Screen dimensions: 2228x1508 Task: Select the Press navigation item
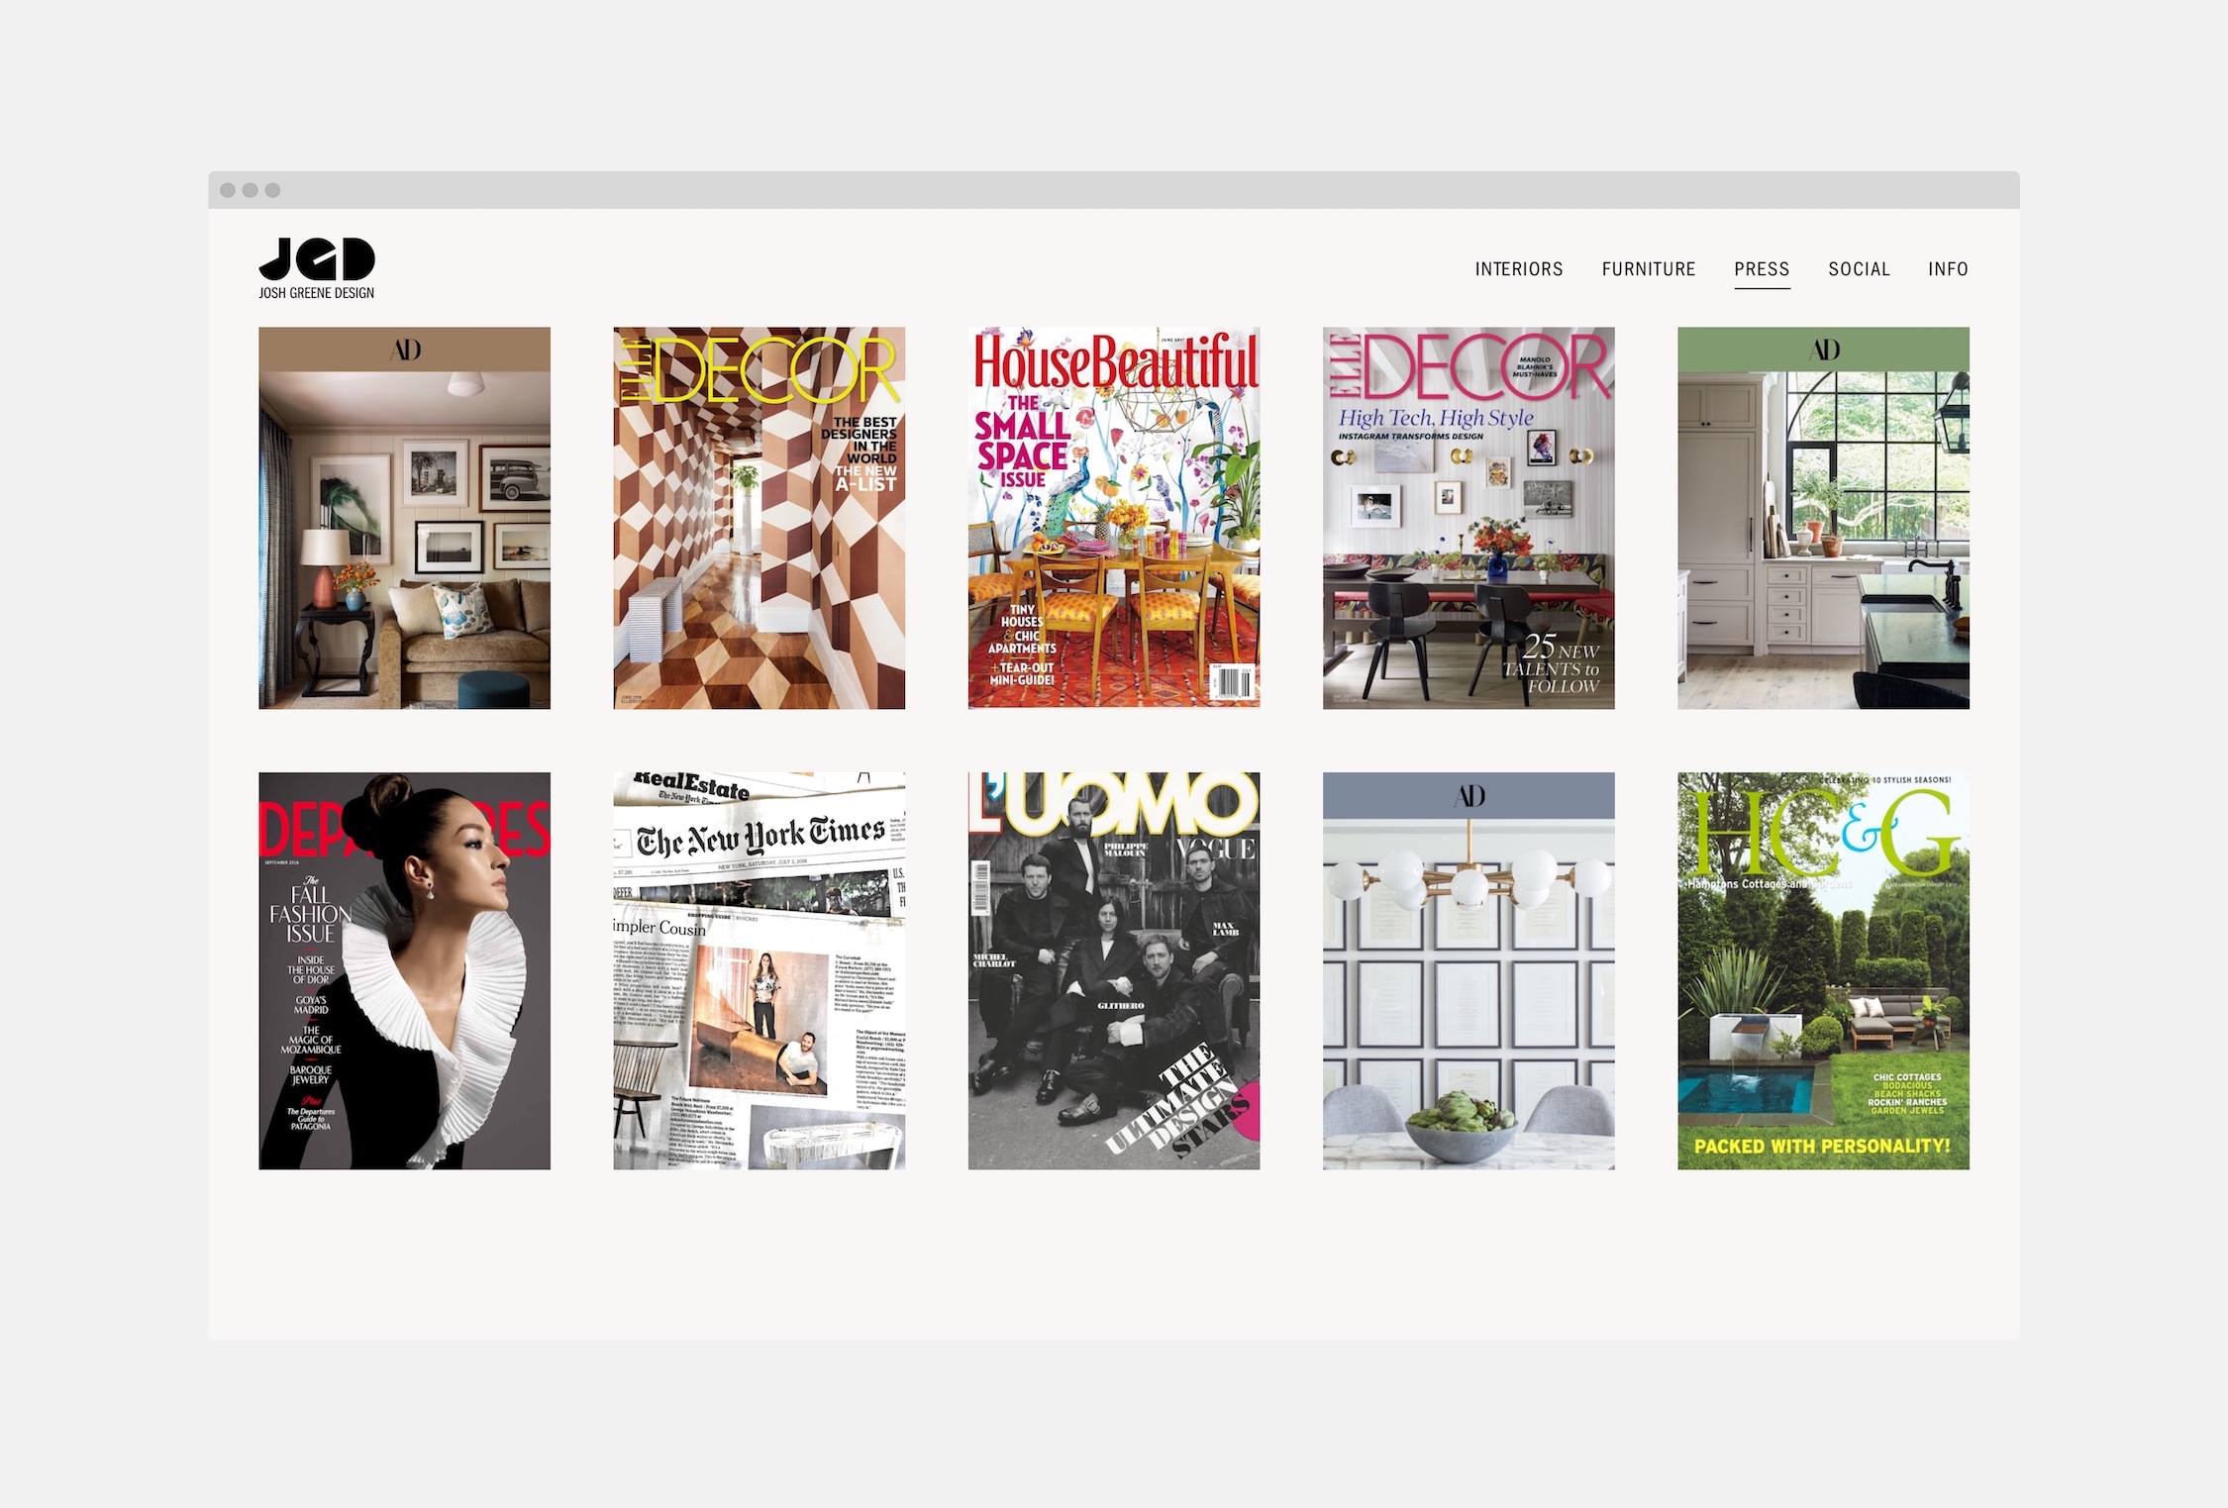(1762, 269)
